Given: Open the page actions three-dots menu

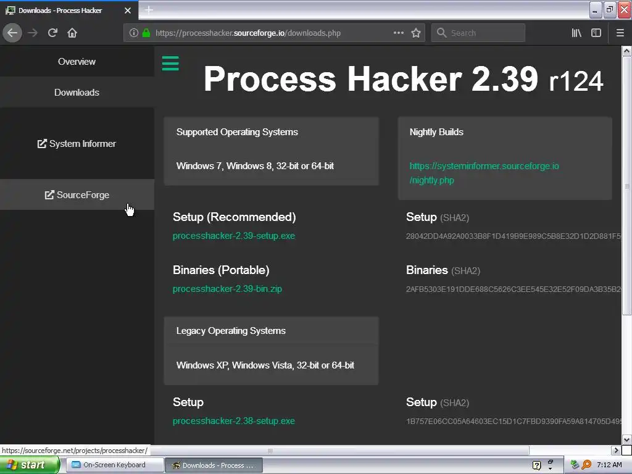Looking at the screenshot, I should pyautogui.click(x=398, y=33).
